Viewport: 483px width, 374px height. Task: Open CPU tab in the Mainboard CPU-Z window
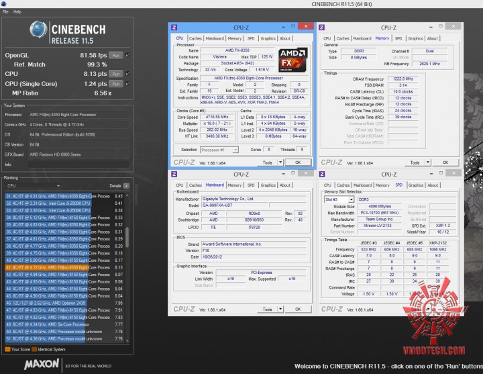click(180, 185)
